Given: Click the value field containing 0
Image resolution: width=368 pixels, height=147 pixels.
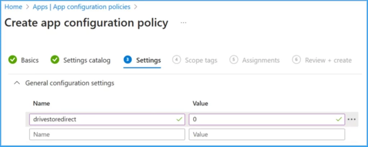Looking at the screenshot, I should [267, 119].
